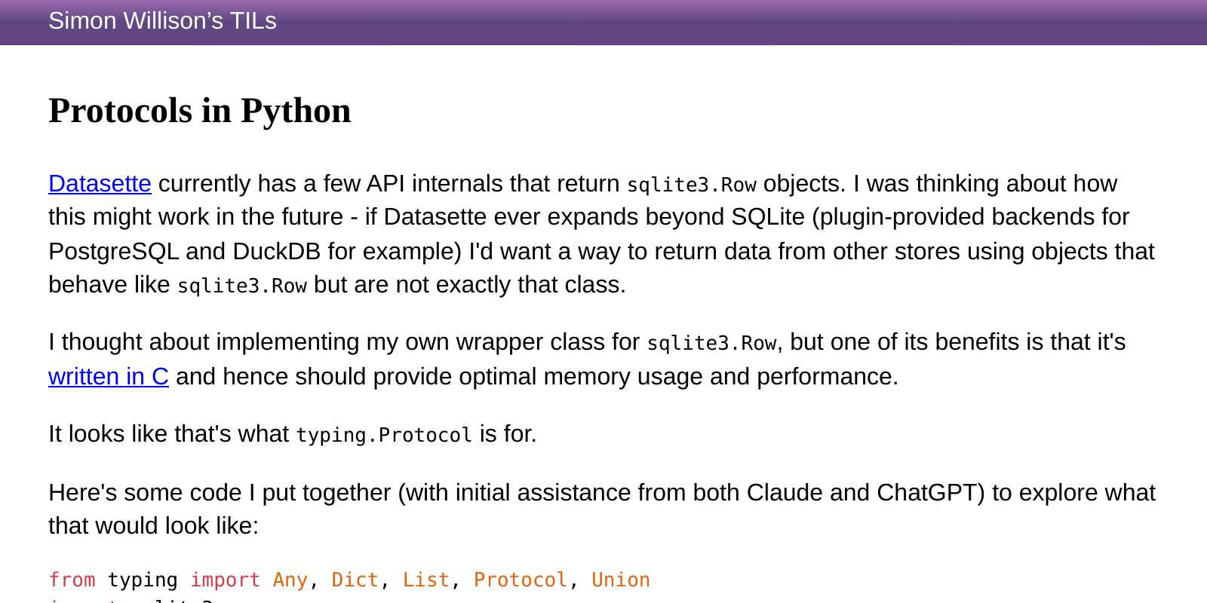Click the "Any" keyword in code
1207x603 pixels.
click(x=290, y=580)
